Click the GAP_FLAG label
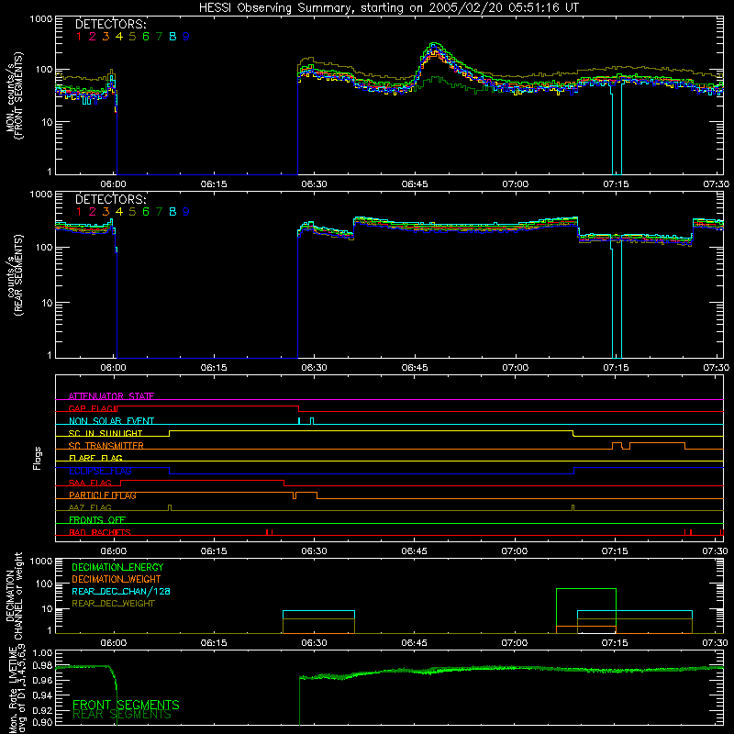The width and height of the screenshot is (734, 734). click(x=91, y=408)
